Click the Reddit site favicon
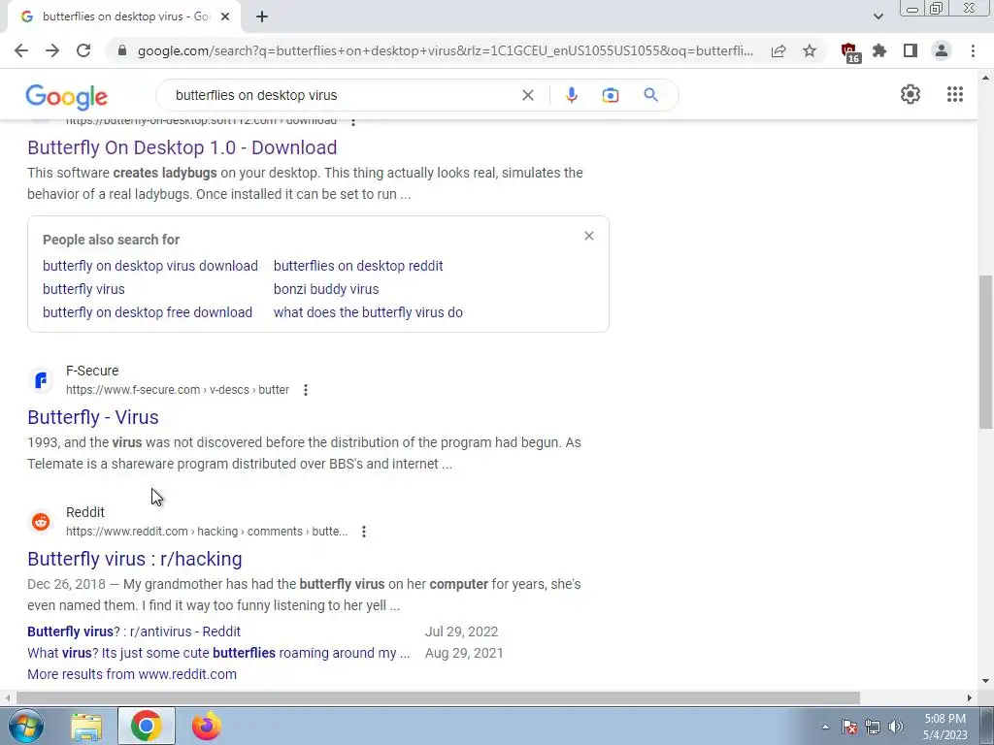 click(x=41, y=521)
